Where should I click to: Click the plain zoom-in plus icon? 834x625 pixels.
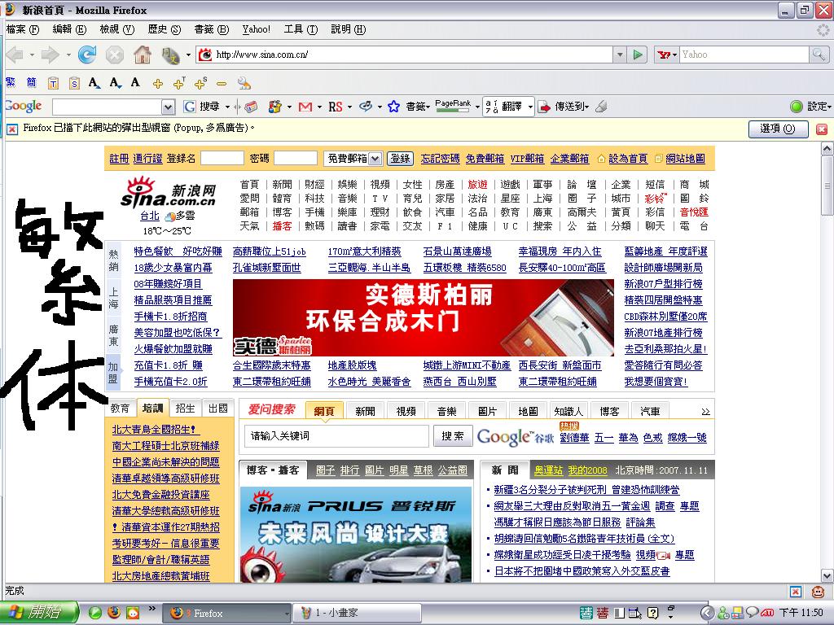point(157,84)
